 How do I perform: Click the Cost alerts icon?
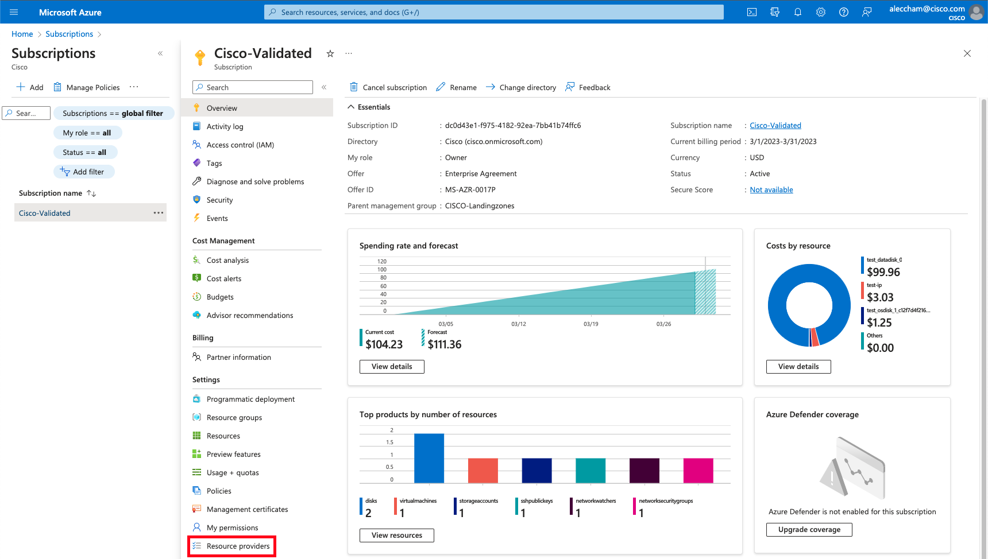pyautogui.click(x=197, y=278)
